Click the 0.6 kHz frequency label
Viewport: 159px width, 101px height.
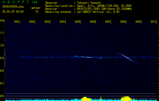click(x=2, y=96)
